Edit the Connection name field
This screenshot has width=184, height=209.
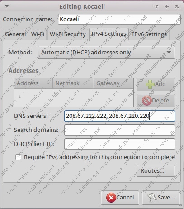[119, 19]
